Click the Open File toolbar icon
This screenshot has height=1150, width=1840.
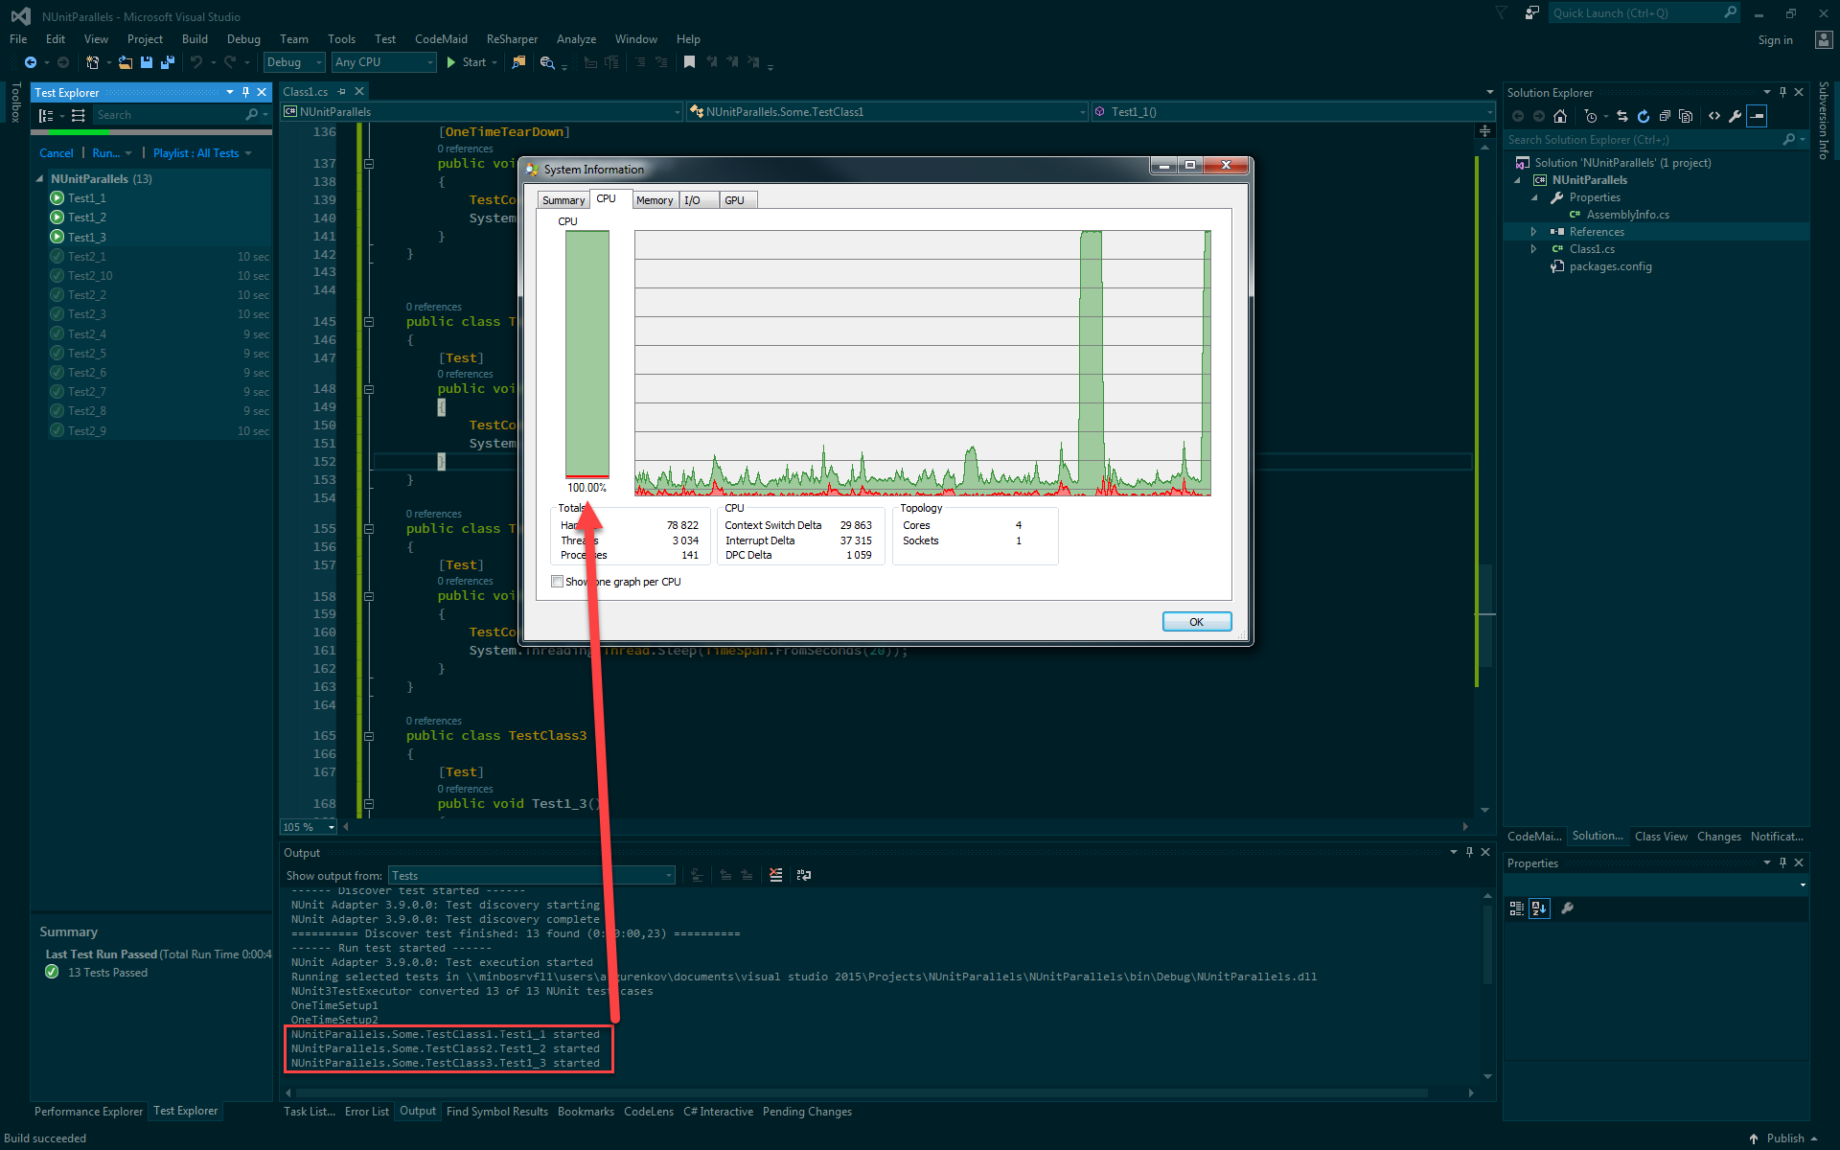[125, 62]
